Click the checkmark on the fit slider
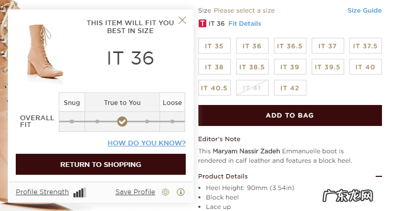 [x=122, y=122]
